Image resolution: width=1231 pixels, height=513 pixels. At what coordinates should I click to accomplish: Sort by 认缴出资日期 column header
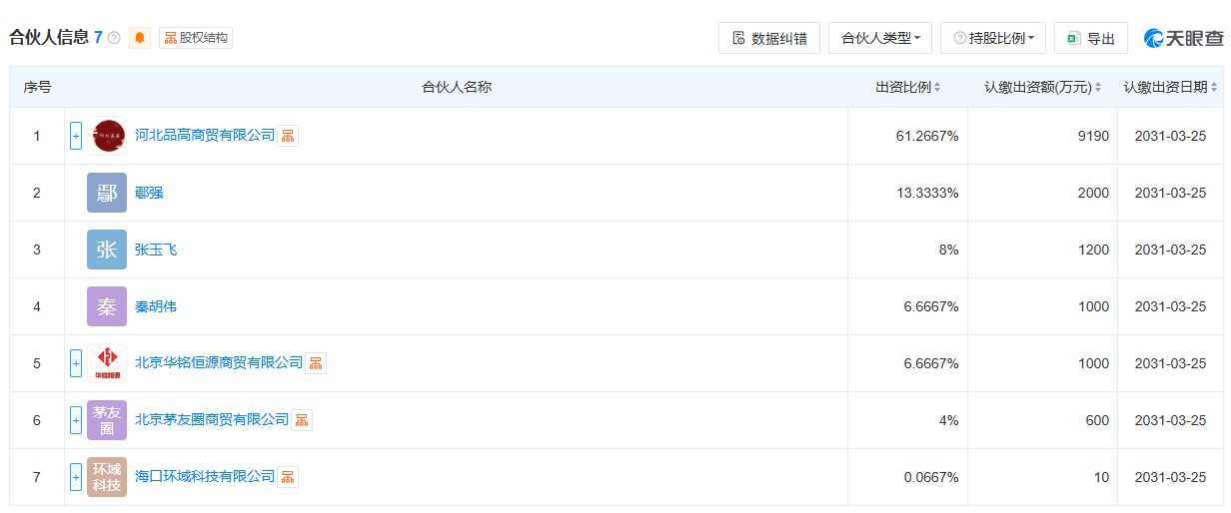click(x=1171, y=87)
